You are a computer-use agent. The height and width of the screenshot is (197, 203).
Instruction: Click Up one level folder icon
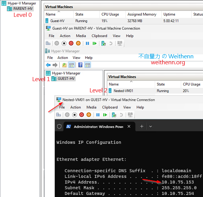[x=64, y=65]
